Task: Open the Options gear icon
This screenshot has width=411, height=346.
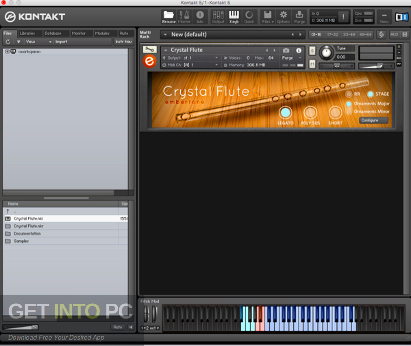Action: click(x=283, y=17)
